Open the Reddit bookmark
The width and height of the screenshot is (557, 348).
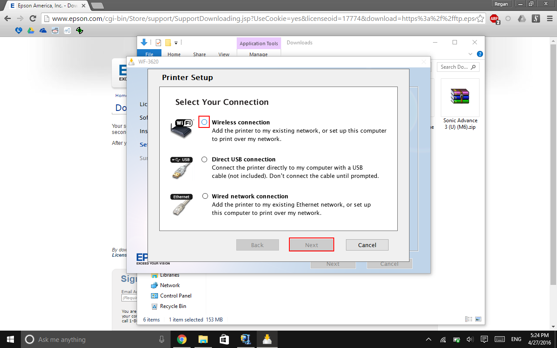(x=55, y=30)
